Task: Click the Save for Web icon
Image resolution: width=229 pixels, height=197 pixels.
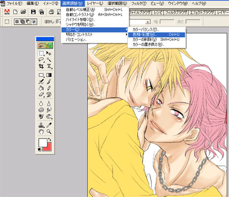Action: coord(41,12)
